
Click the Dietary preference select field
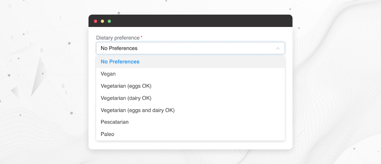[187, 48]
